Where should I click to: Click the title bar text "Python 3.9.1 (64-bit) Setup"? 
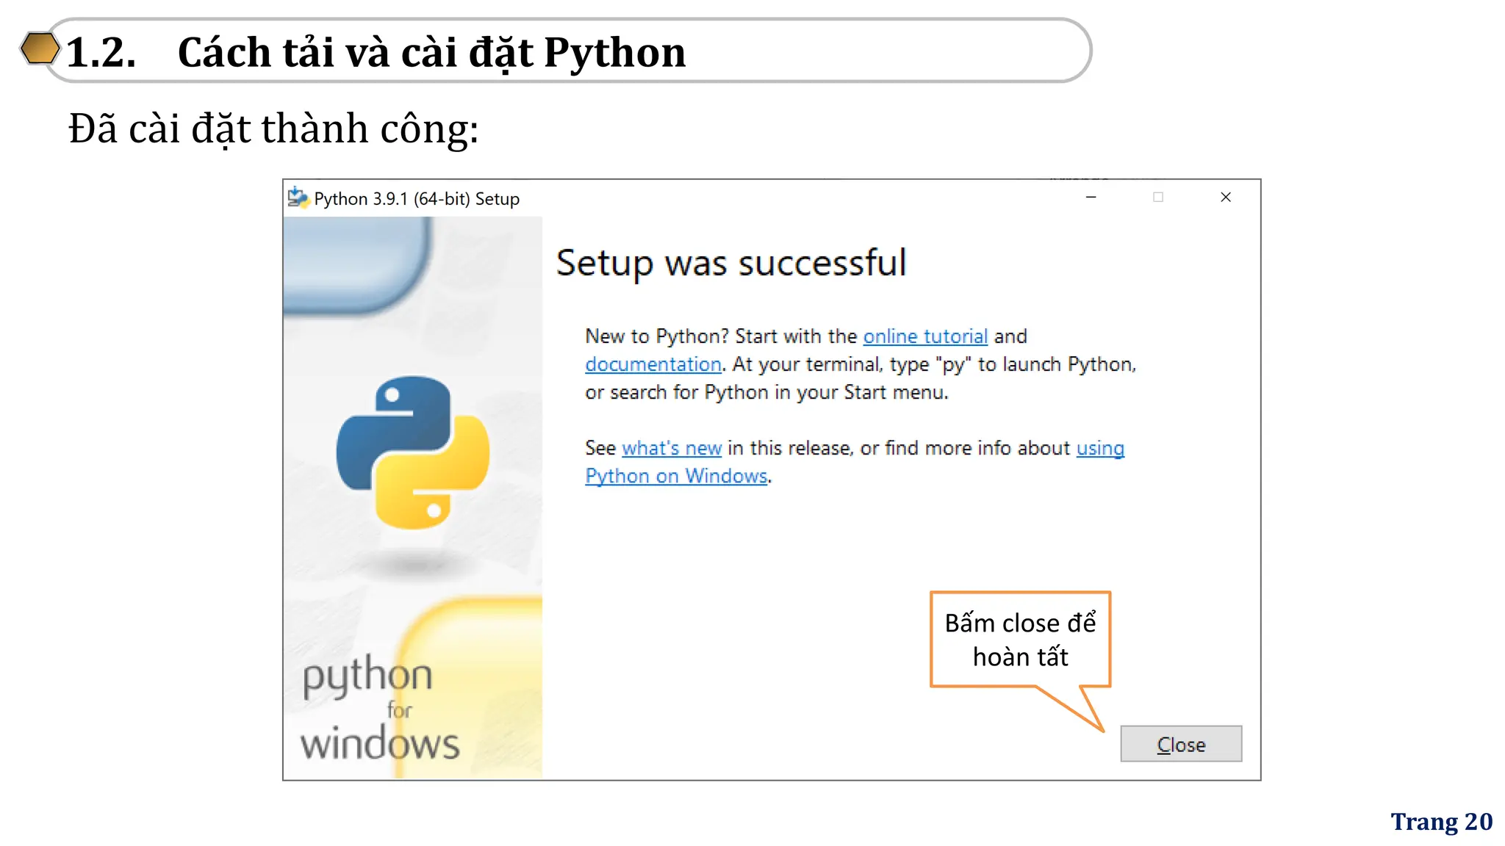coord(416,199)
